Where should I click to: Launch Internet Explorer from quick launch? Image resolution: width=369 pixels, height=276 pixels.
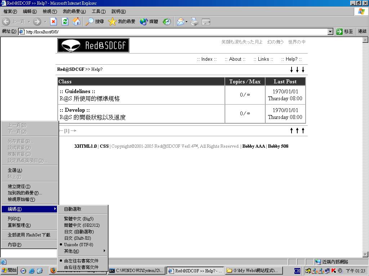tap(31, 271)
